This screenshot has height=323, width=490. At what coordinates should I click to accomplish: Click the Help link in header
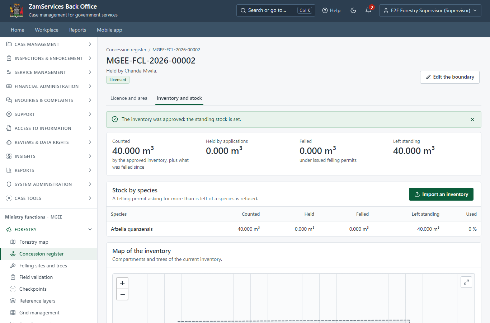pos(331,10)
